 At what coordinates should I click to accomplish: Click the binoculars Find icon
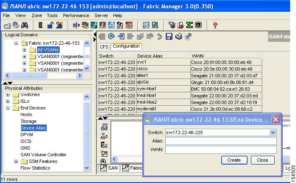coord(25,25)
